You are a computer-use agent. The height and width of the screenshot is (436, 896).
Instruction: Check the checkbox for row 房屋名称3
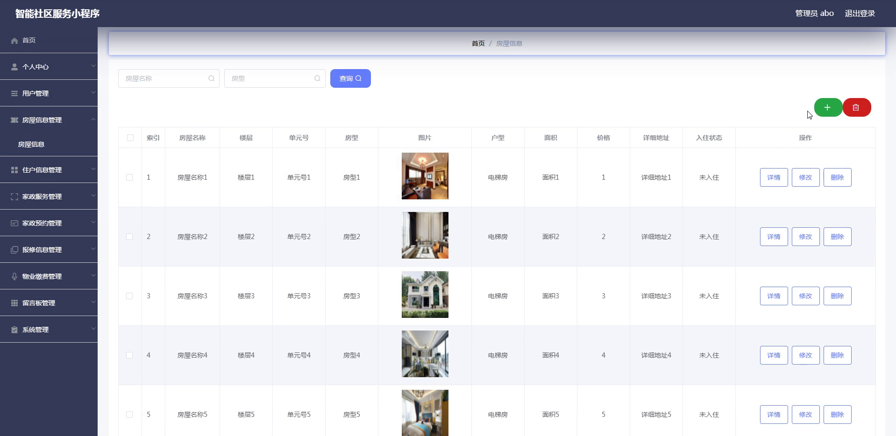pyautogui.click(x=129, y=296)
